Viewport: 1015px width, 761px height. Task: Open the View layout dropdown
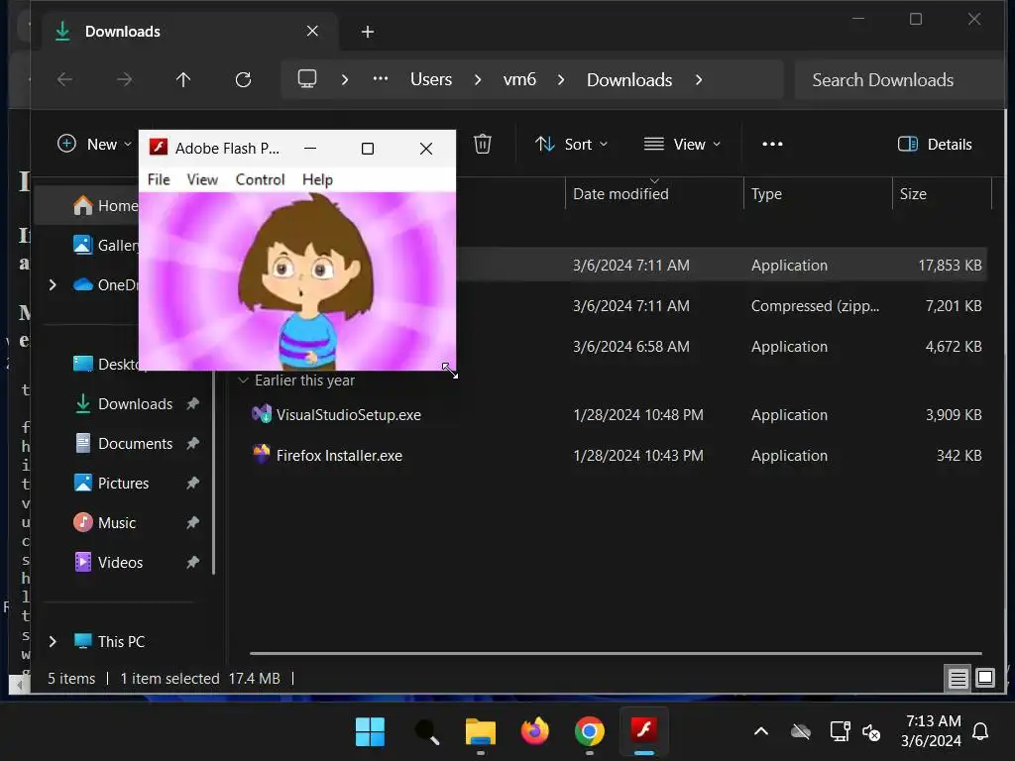coord(682,144)
